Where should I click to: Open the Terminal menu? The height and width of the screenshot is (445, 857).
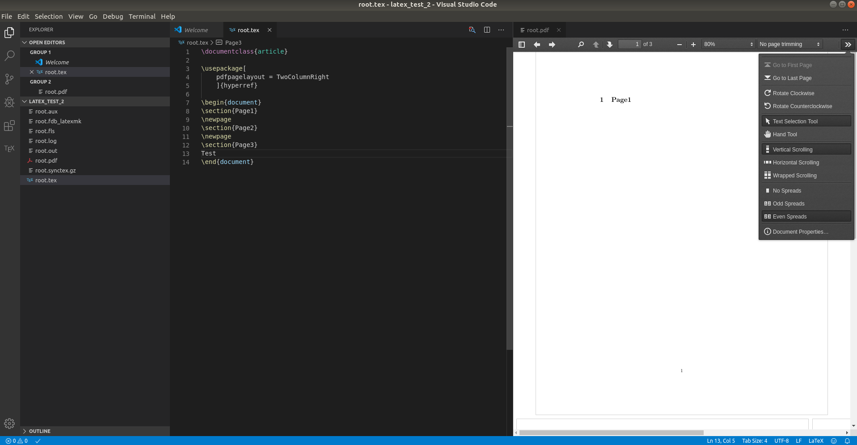pyautogui.click(x=142, y=16)
